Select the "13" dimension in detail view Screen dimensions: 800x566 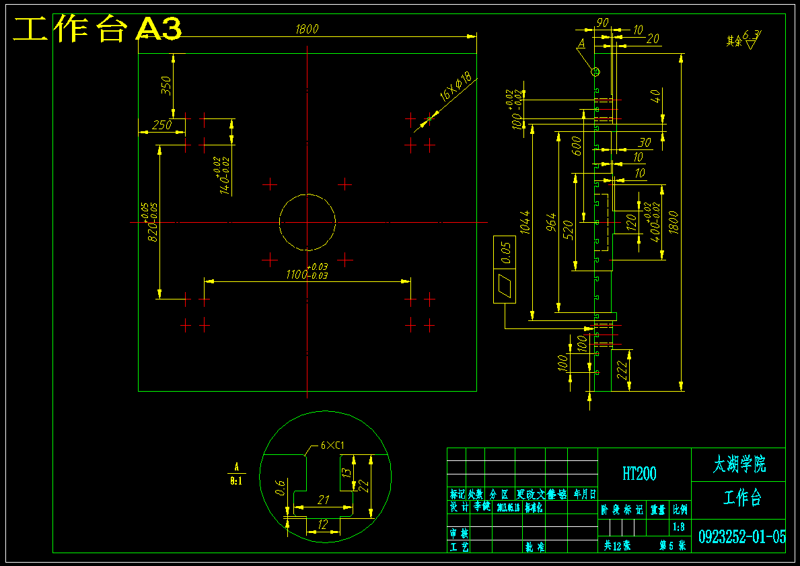(x=347, y=472)
